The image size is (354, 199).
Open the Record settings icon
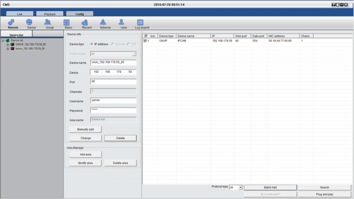tap(86, 23)
